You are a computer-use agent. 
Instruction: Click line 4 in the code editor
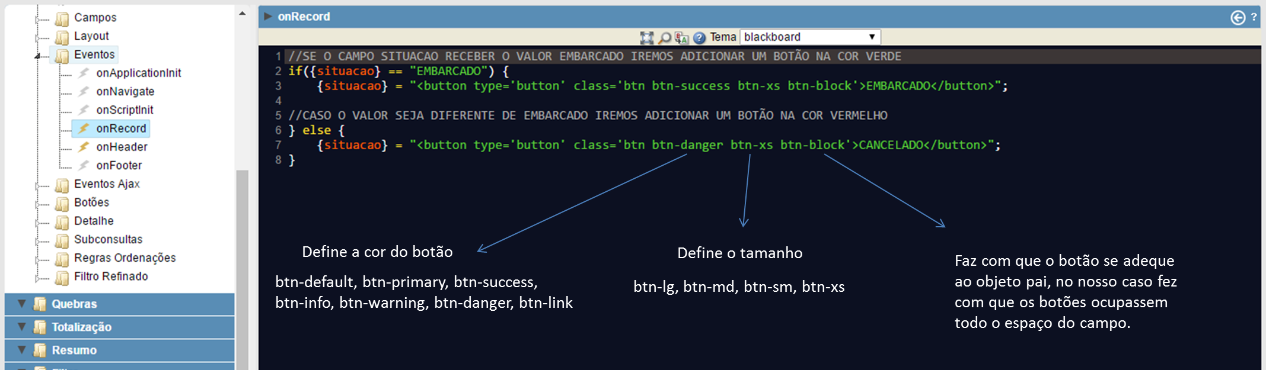[x=474, y=101]
